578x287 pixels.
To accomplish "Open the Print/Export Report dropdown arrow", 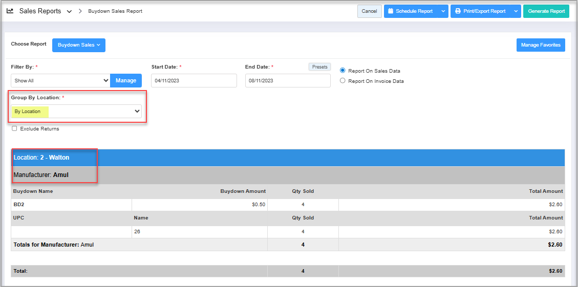I will tap(516, 11).
